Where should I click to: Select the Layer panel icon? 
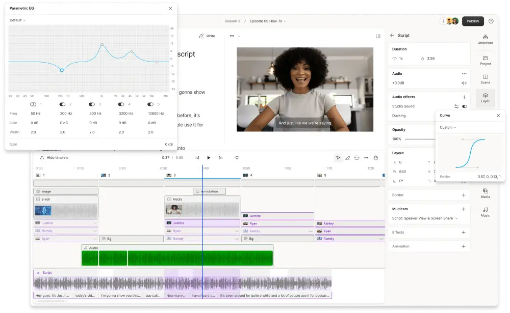[x=485, y=98]
